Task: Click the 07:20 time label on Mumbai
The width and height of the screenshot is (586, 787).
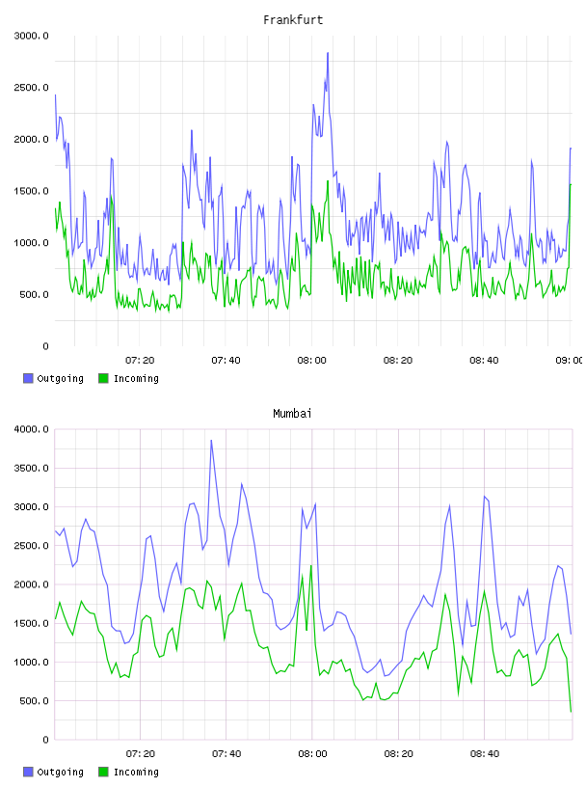Action: click(x=141, y=754)
